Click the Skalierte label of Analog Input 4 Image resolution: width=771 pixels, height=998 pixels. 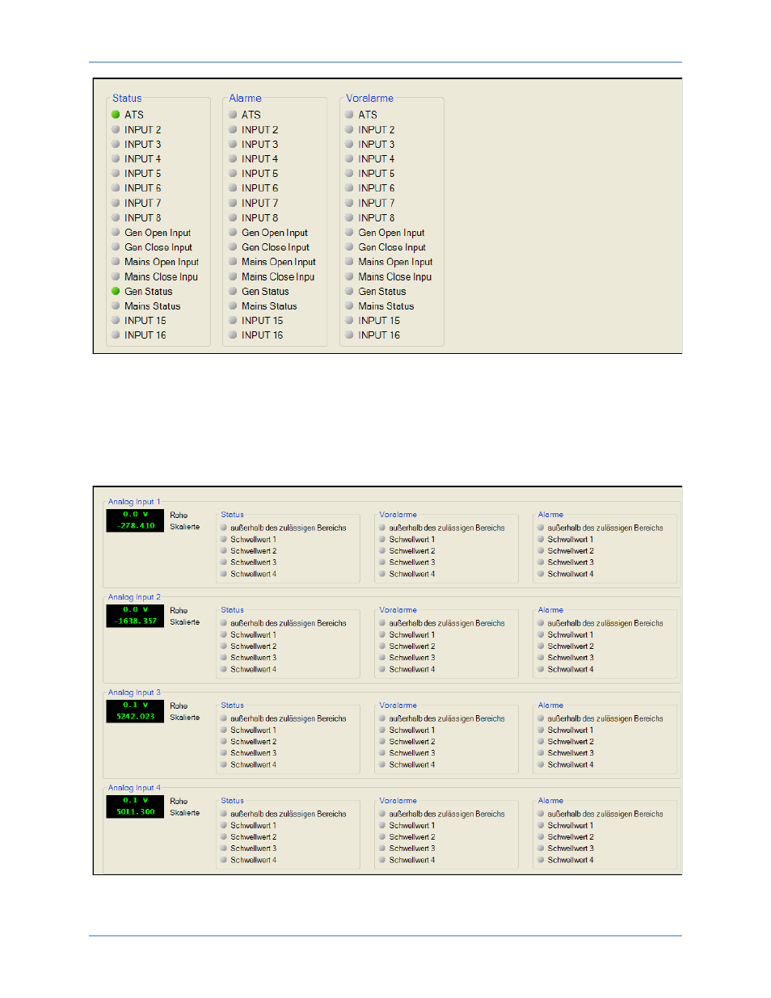coord(185,813)
